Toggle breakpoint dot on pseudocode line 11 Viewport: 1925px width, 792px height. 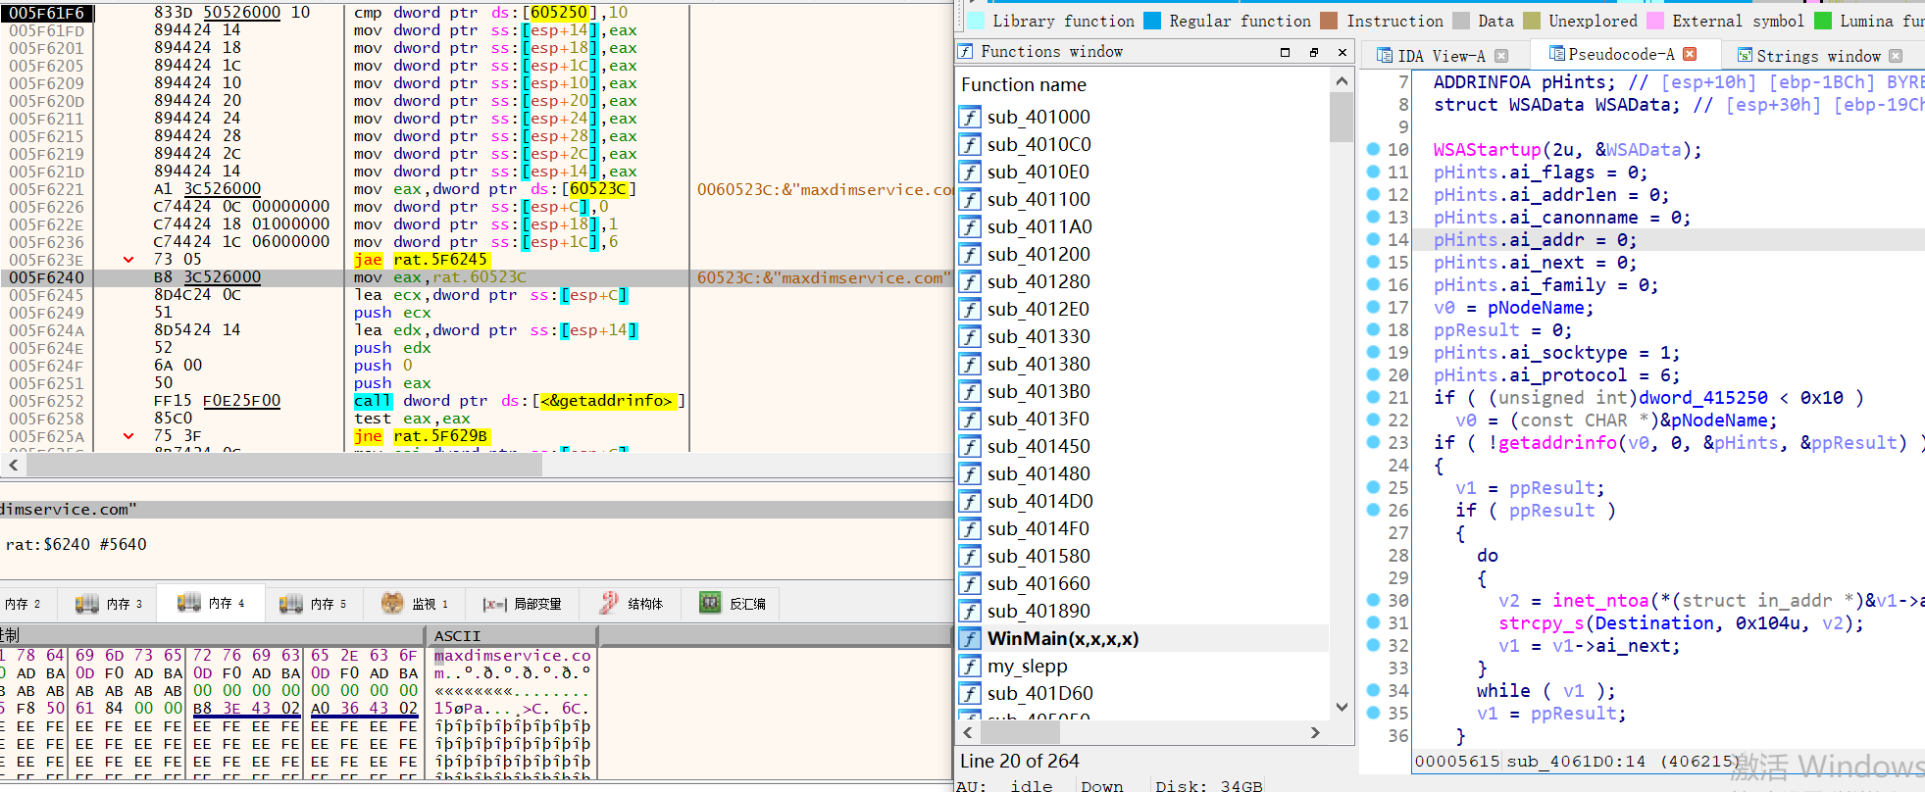coord(1373,172)
